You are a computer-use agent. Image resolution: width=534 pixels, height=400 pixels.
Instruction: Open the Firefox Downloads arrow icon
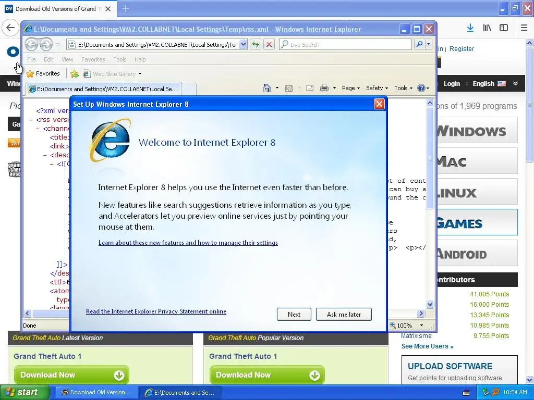(470, 28)
